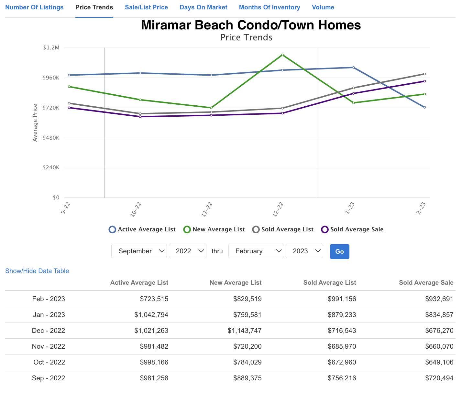Open the end year dropdown showing 2023
The width and height of the screenshot is (462, 402).
coord(304,251)
